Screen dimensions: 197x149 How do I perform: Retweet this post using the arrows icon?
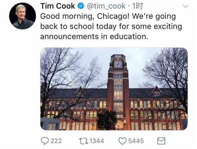83,141
